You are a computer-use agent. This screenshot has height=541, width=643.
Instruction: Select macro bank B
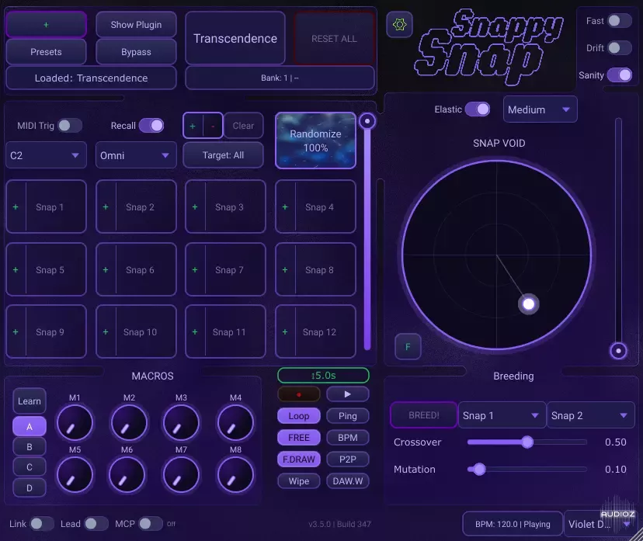point(30,447)
